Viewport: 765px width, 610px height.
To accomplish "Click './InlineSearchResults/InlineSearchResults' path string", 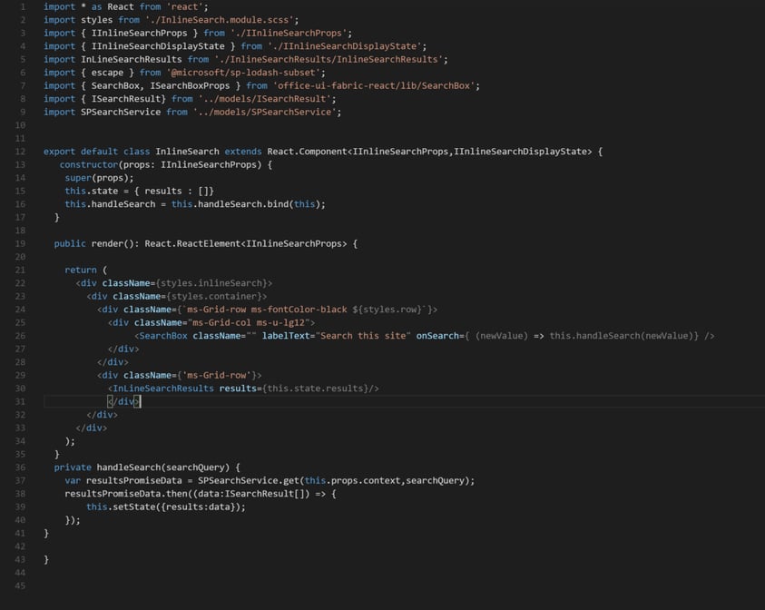I will pos(329,60).
